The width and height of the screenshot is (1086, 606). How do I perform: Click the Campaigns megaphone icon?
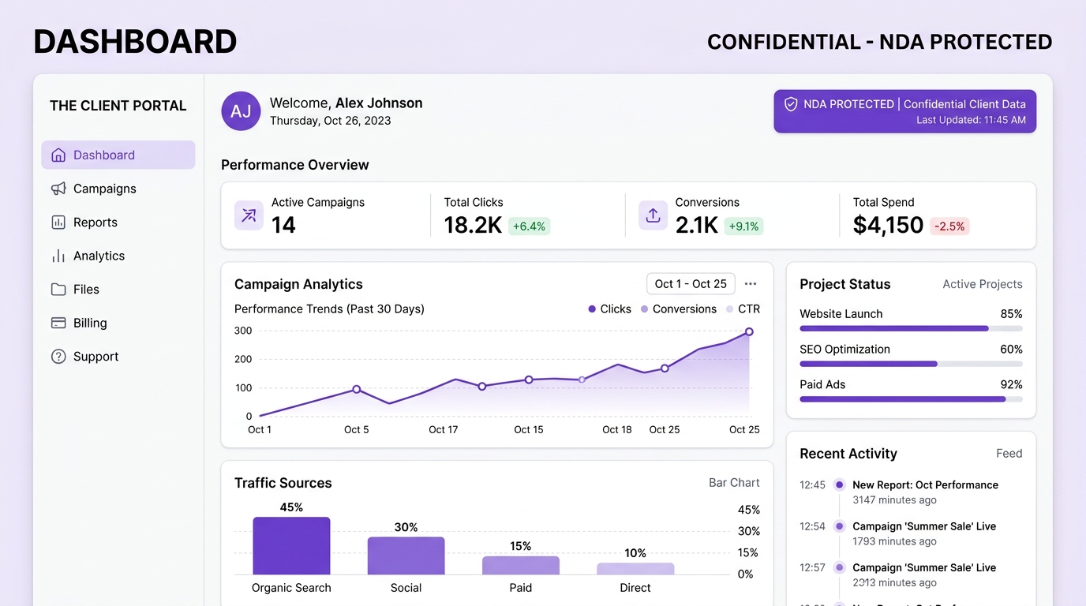pyautogui.click(x=58, y=189)
